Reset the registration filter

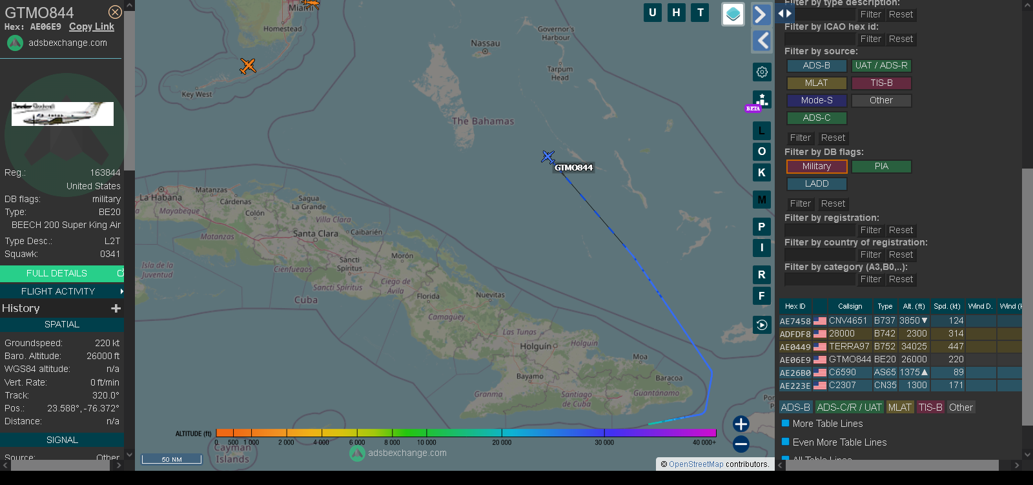901,231
